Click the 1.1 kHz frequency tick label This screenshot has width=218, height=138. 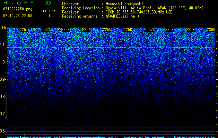[x=2, y=45]
